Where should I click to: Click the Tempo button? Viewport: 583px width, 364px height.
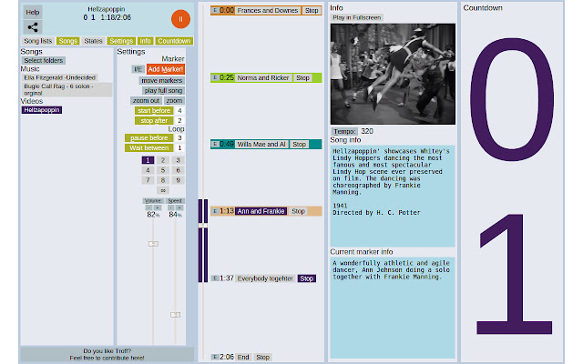click(344, 131)
